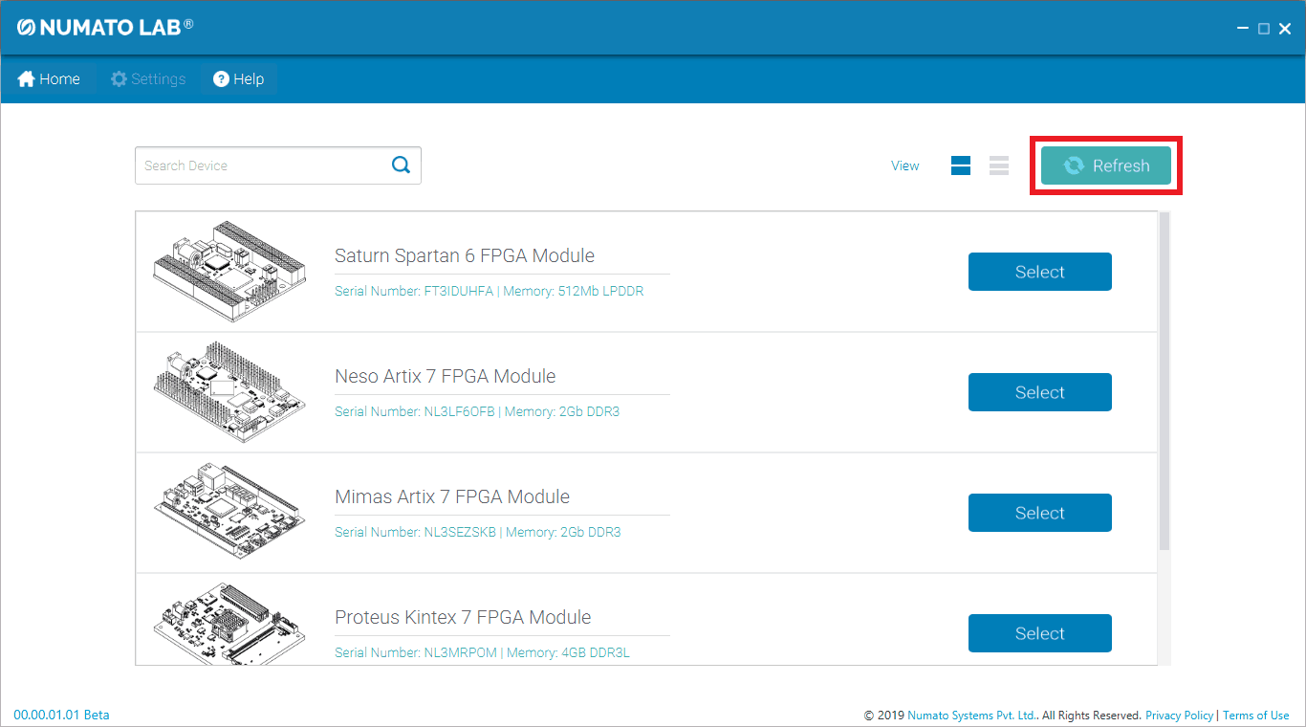Select the Mimas Artix 7 FPGA Module

(1039, 513)
